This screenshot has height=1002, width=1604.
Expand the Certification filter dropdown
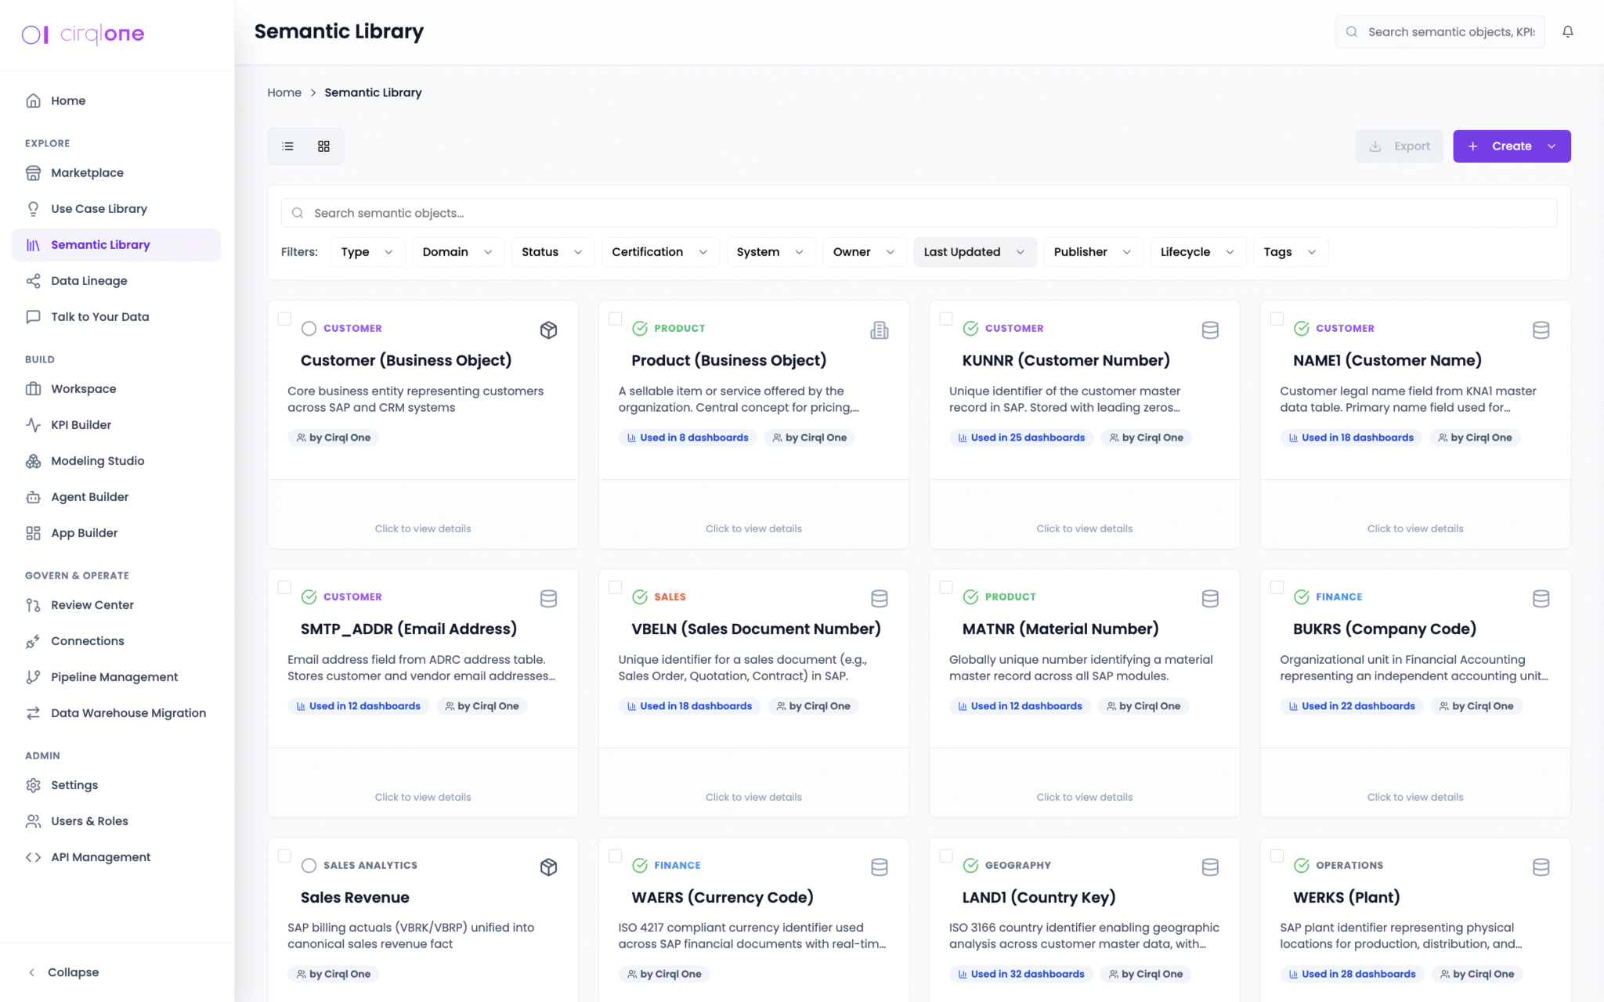pyautogui.click(x=659, y=252)
